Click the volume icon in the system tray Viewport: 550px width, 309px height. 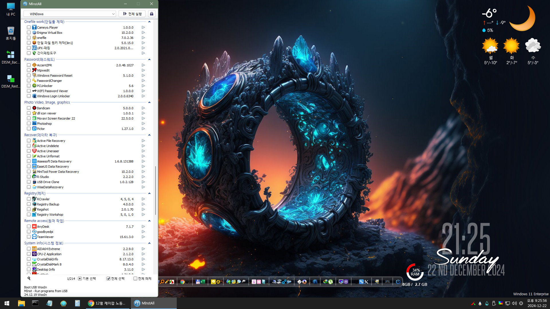[514, 303]
